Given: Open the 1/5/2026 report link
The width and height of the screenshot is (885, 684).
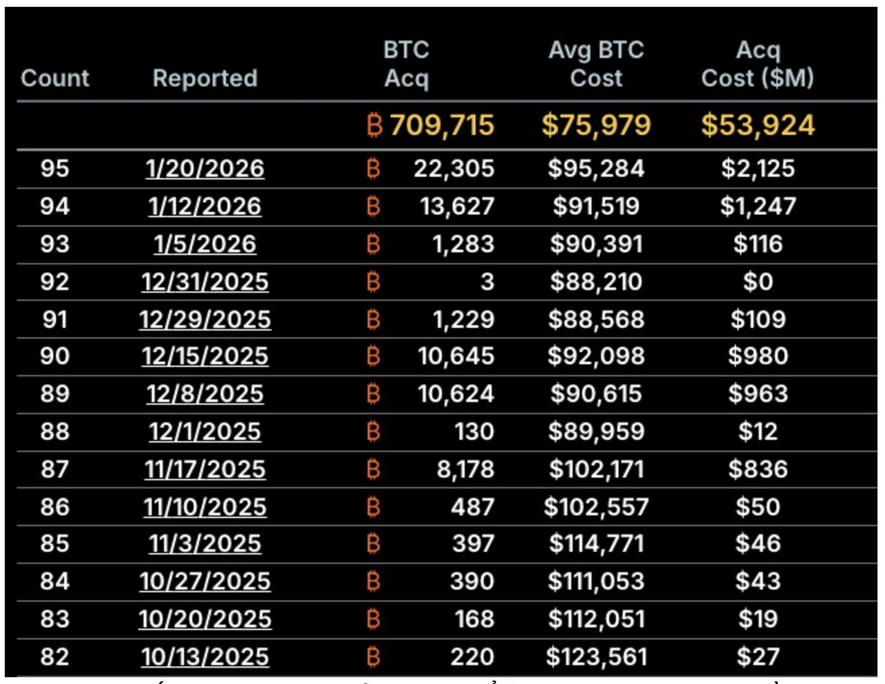Looking at the screenshot, I should 205,243.
